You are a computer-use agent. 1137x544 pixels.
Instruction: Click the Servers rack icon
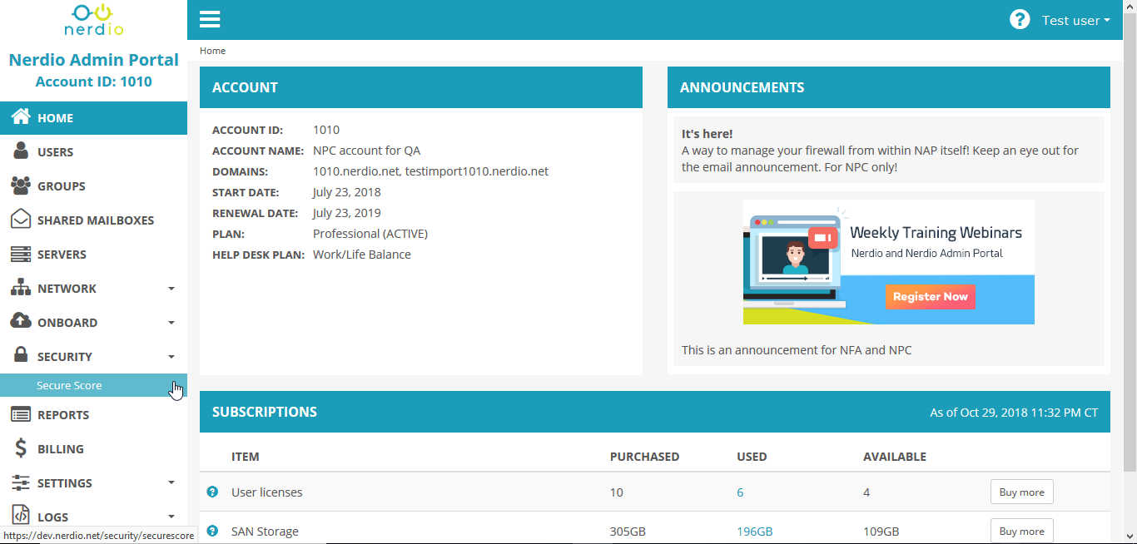point(21,254)
